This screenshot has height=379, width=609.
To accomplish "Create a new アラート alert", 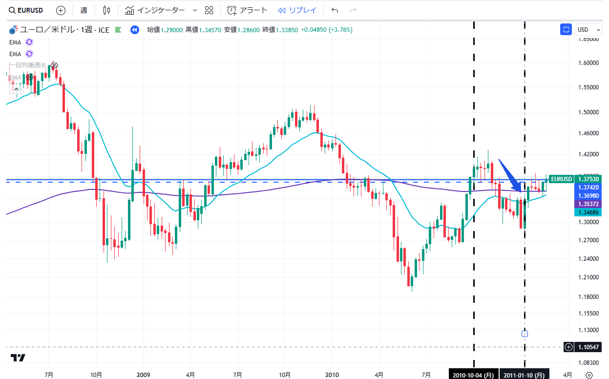I will point(248,10).
